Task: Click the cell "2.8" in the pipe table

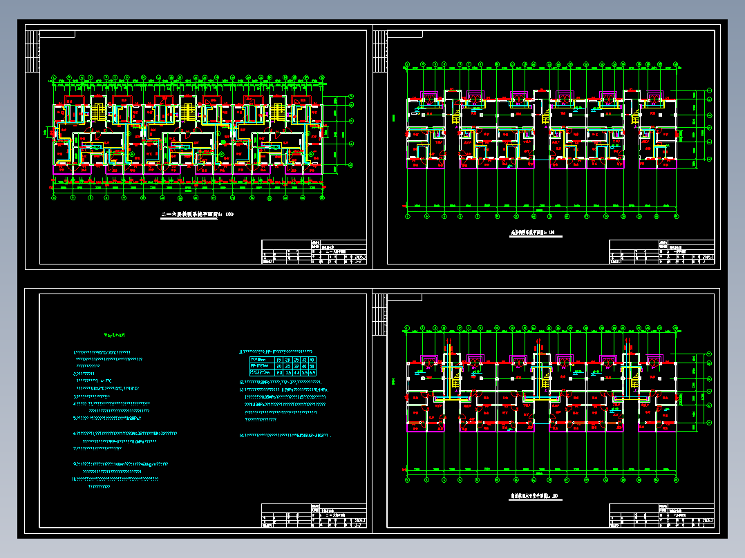Action: pos(279,373)
